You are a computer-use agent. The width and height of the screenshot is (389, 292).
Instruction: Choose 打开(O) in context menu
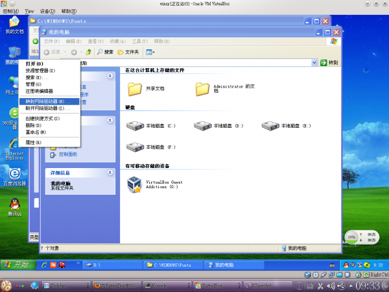click(49, 64)
